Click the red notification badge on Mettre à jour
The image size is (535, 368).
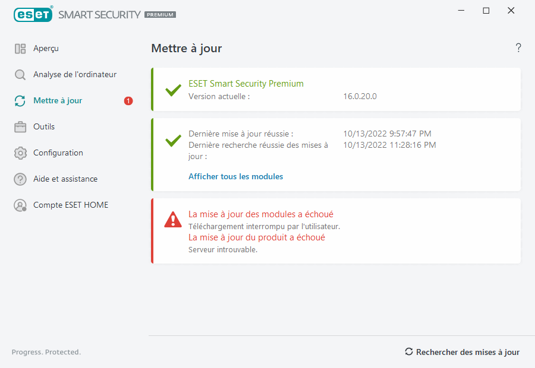(128, 101)
